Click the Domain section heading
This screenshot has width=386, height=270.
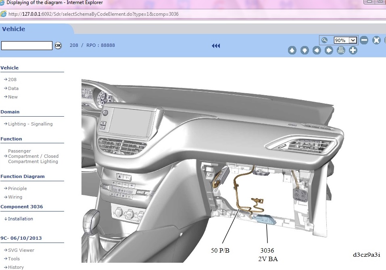coord(10,112)
